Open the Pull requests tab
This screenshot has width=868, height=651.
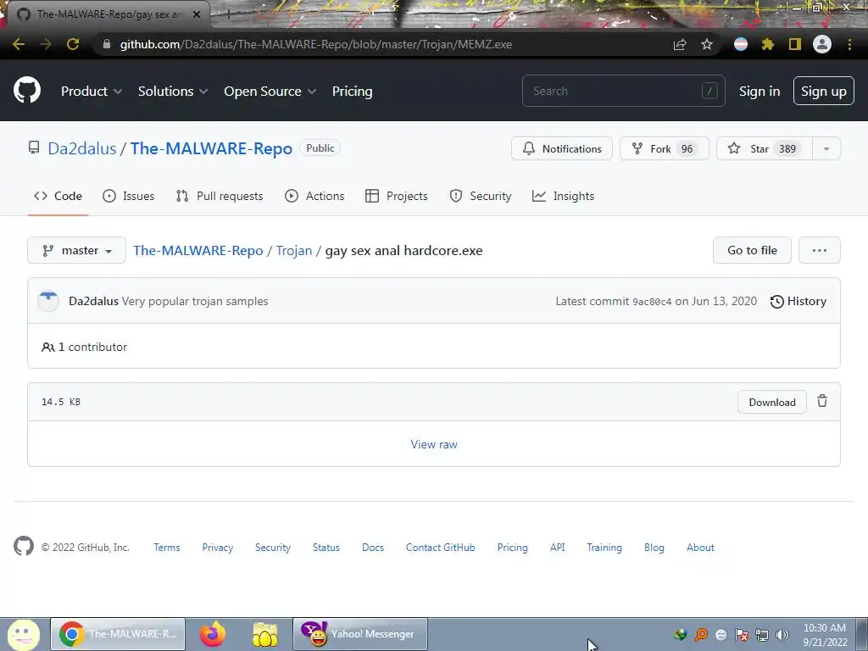220,196
